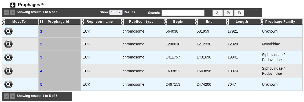Move to prophage 2 with magnifier icon

(x=8, y=44)
